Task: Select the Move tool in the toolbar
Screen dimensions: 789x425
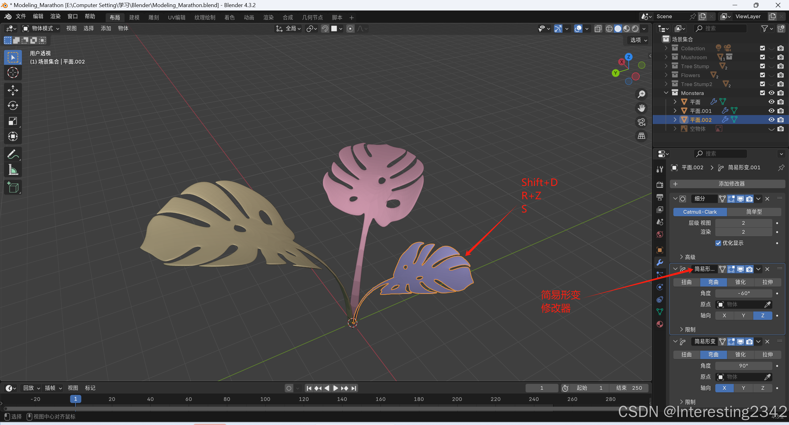Action: 13,90
